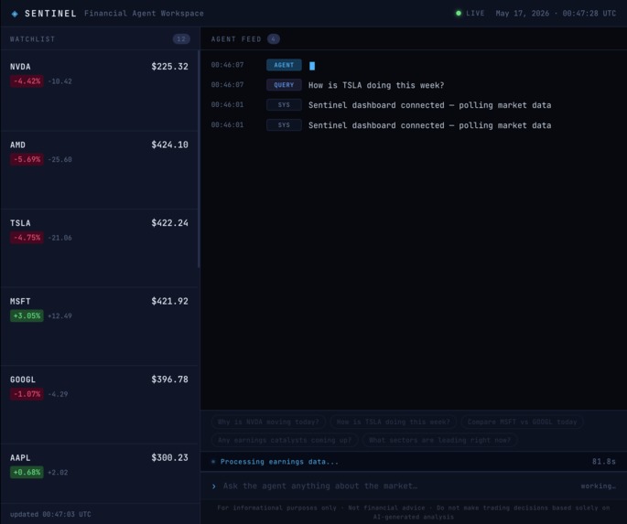Viewport: 627px width, 524px height.
Task: Click the watchlist count badge showing 12
Action: 181,38
